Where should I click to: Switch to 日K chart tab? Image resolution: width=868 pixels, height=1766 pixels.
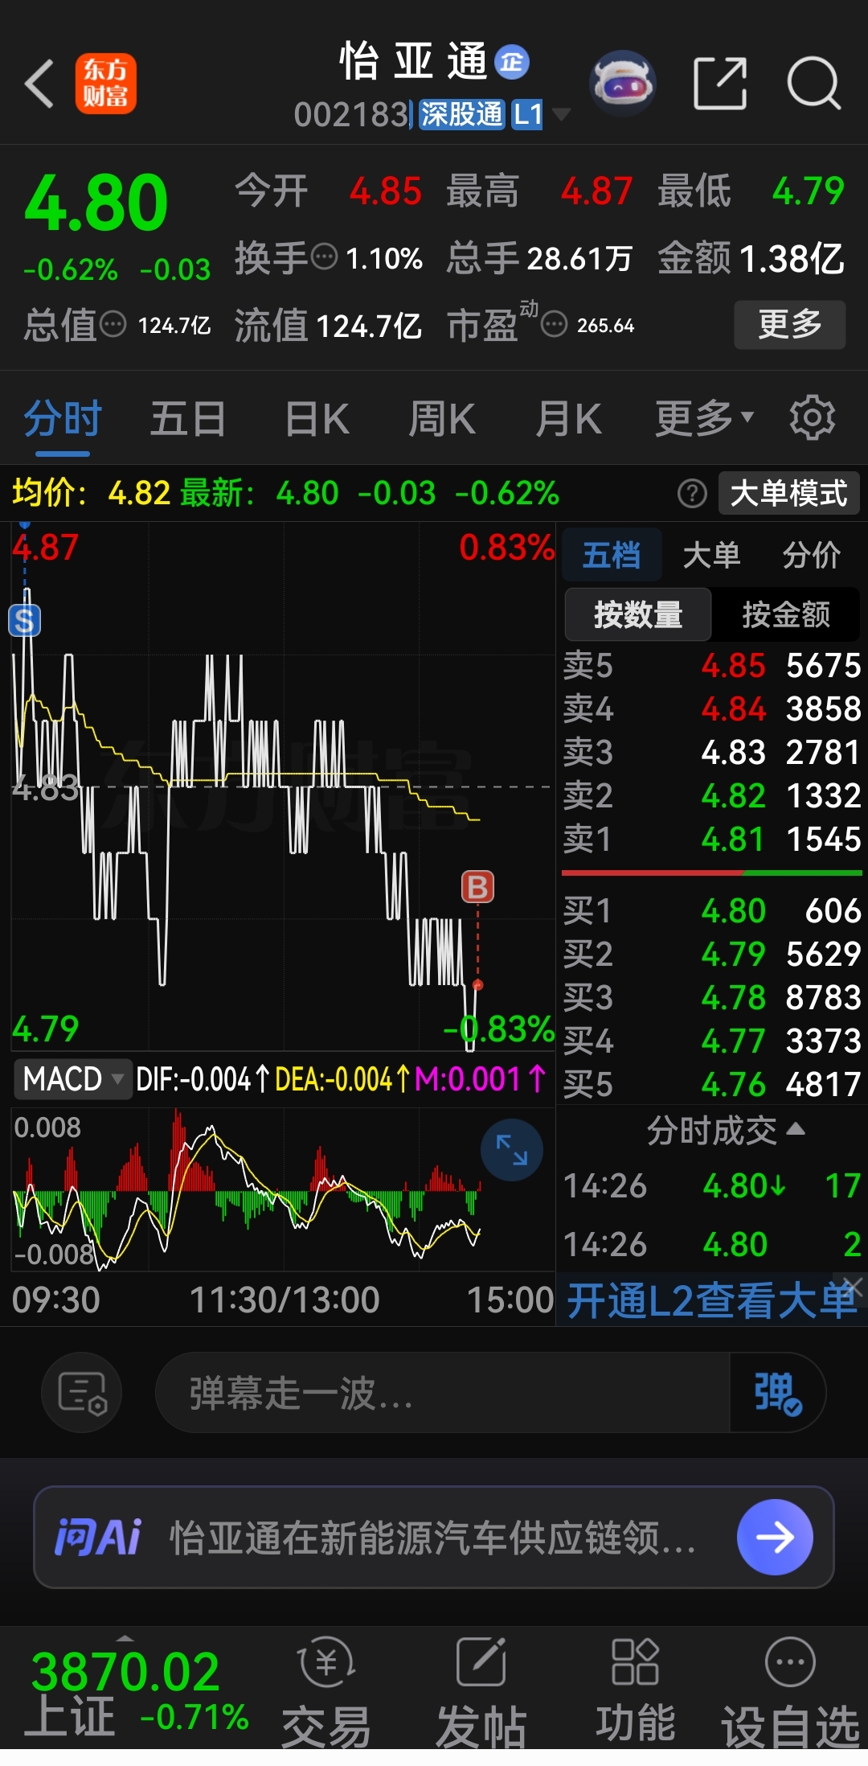[317, 418]
